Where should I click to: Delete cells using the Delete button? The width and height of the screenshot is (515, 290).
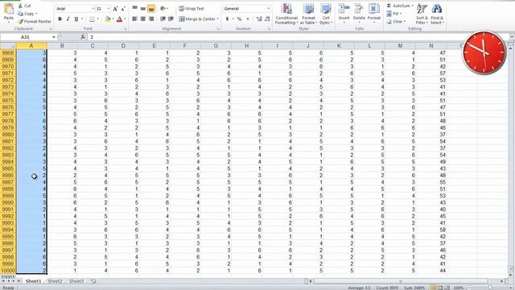pyautogui.click(x=359, y=13)
